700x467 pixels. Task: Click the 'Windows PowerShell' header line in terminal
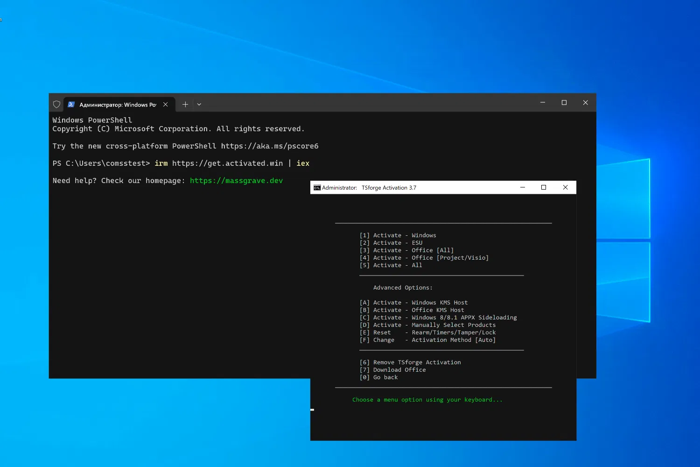92,120
